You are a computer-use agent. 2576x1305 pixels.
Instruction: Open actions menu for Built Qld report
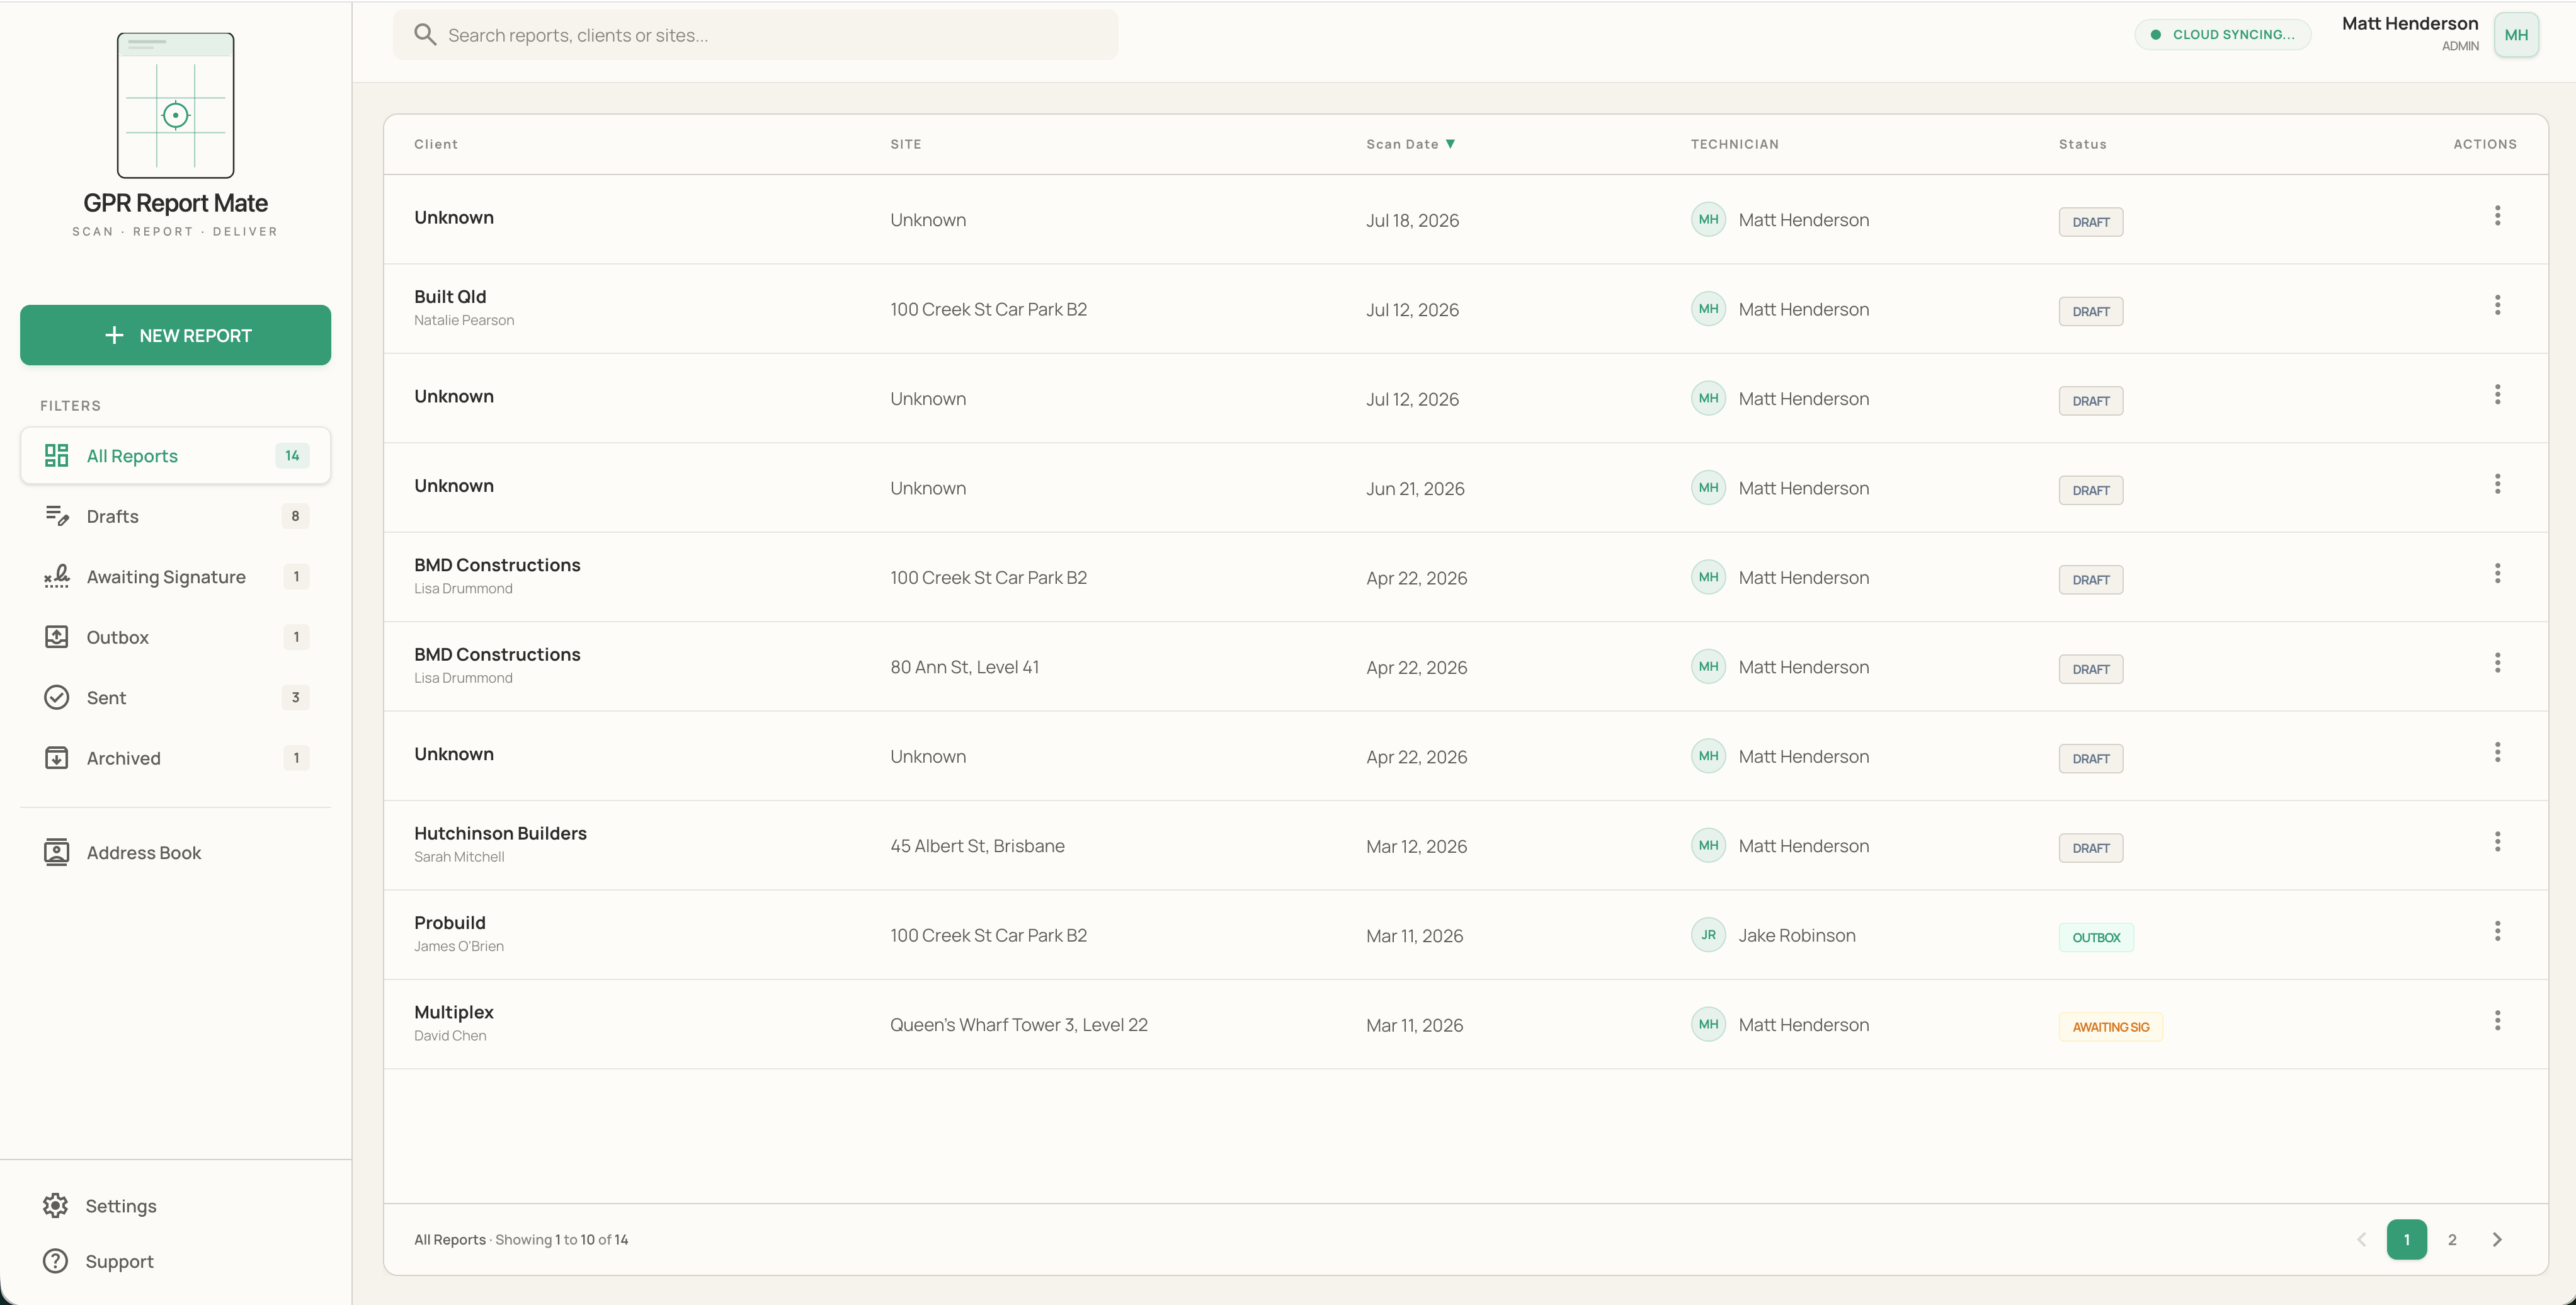click(2497, 305)
